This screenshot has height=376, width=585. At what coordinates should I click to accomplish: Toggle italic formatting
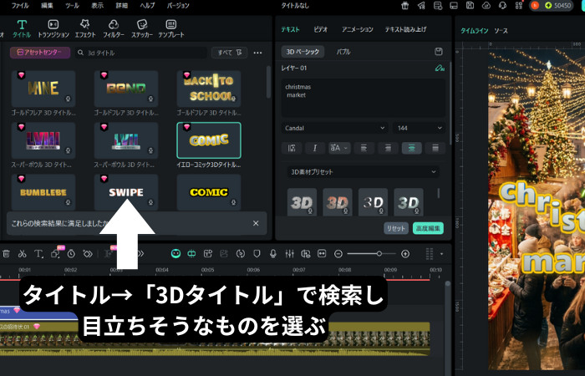coord(314,148)
